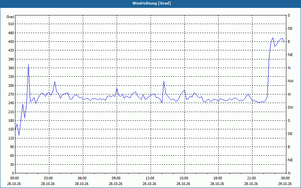Click the NW compass label on the right axis
This screenshot has width=301, height=188.
coord(290,81)
